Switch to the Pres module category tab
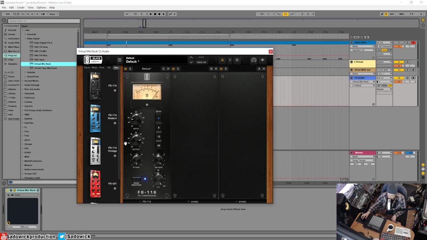 pyautogui.click(x=101, y=67)
